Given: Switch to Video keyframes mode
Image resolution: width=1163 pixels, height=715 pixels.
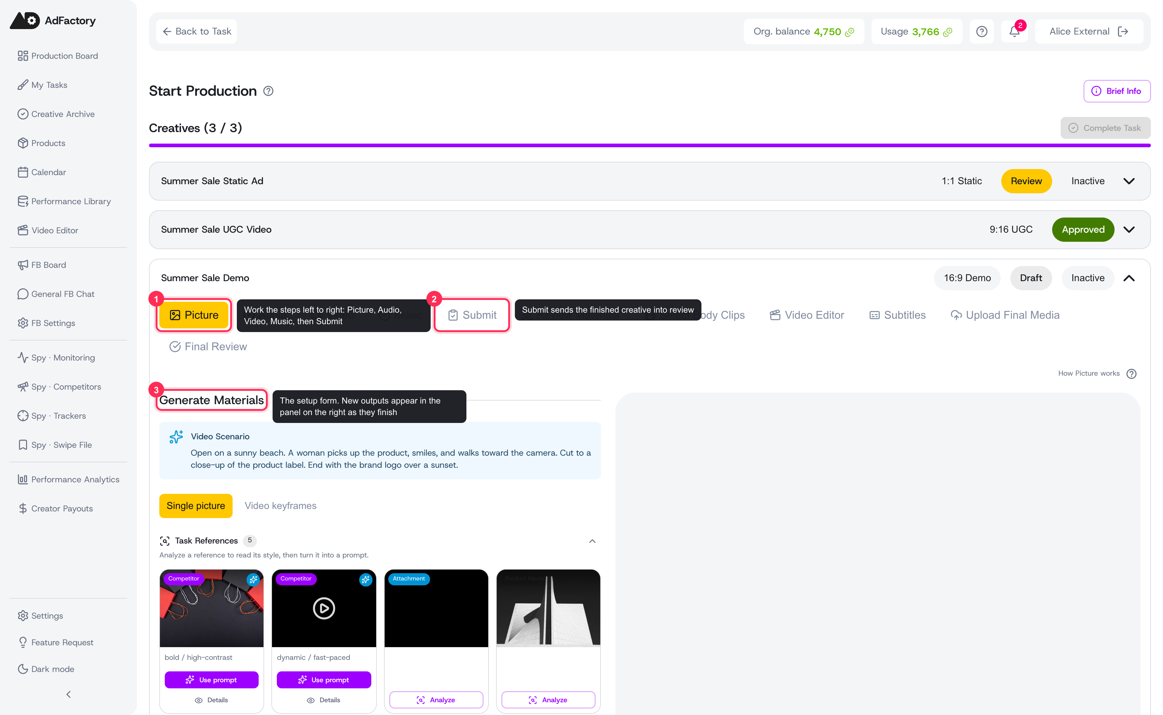Looking at the screenshot, I should (280, 506).
